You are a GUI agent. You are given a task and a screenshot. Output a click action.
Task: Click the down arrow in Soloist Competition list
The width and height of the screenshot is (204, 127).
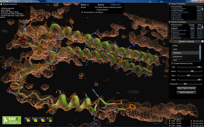coord(203,37)
